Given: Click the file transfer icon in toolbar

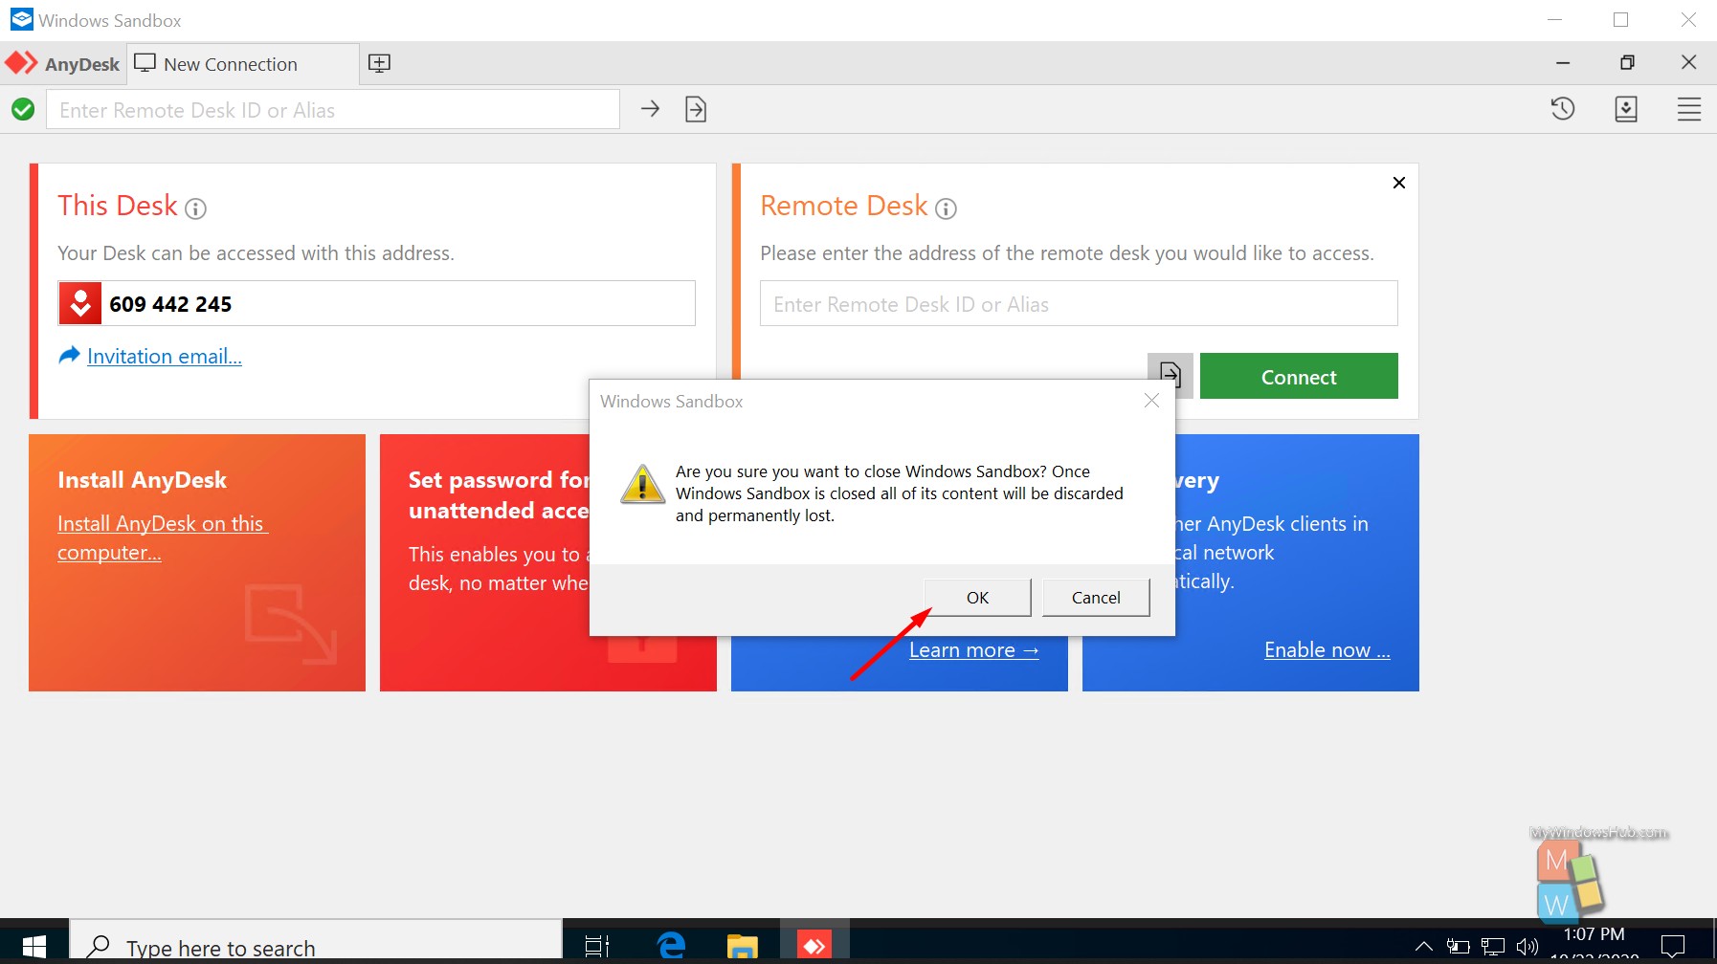Looking at the screenshot, I should 696,109.
